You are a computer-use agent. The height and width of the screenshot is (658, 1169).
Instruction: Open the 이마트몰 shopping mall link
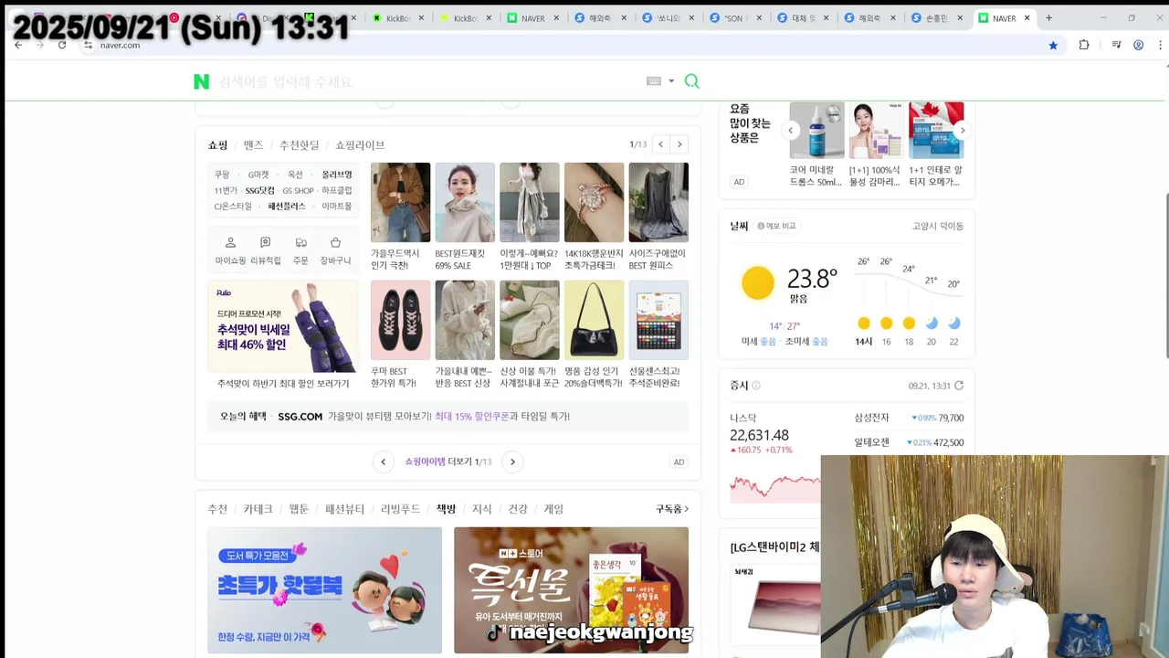pos(336,207)
